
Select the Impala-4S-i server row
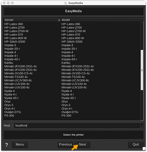tap(12, 59)
